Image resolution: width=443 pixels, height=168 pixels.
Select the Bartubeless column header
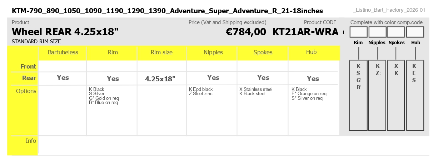click(x=63, y=53)
